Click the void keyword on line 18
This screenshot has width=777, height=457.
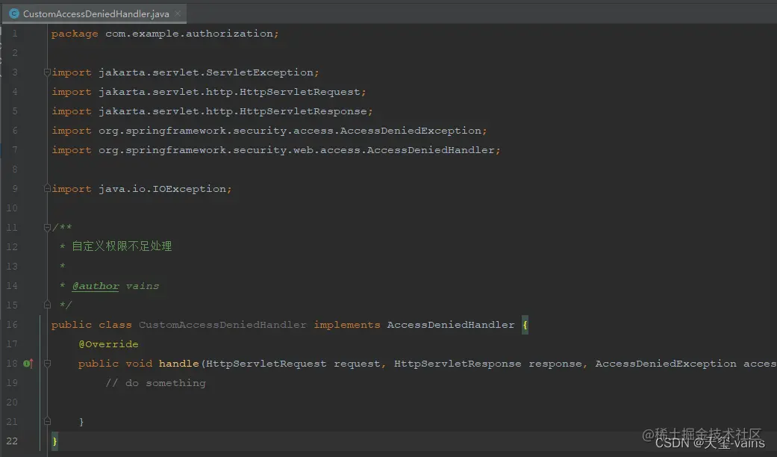(139, 364)
